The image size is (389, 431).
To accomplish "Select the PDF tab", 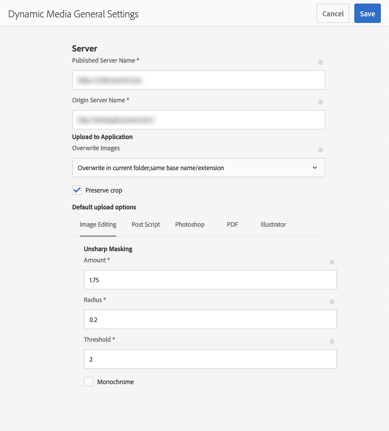I will [232, 224].
